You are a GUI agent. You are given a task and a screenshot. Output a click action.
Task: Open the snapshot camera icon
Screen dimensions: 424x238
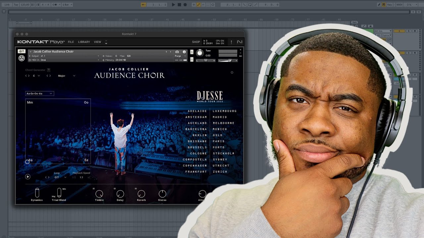pos(177,52)
